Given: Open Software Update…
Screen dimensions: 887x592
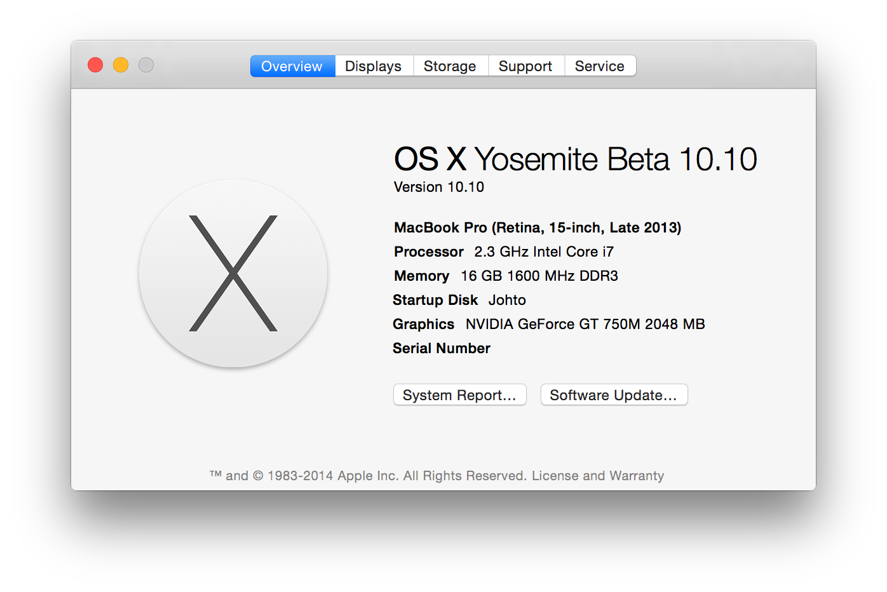Looking at the screenshot, I should pos(614,395).
